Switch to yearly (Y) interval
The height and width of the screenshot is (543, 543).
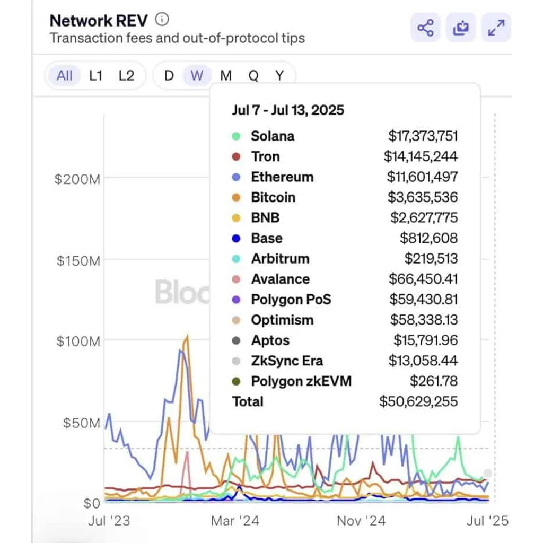(x=279, y=75)
